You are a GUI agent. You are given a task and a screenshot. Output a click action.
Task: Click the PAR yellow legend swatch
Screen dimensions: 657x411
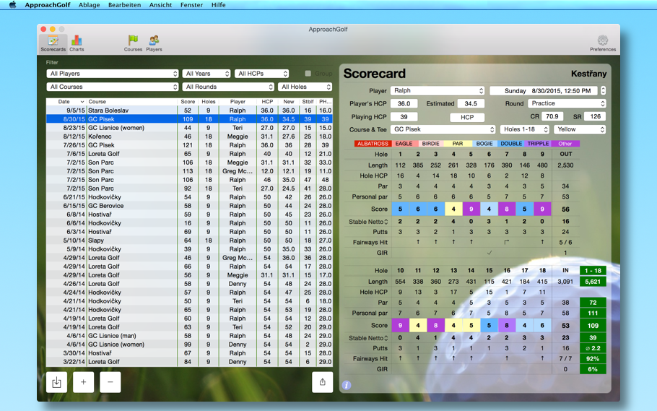[458, 144]
